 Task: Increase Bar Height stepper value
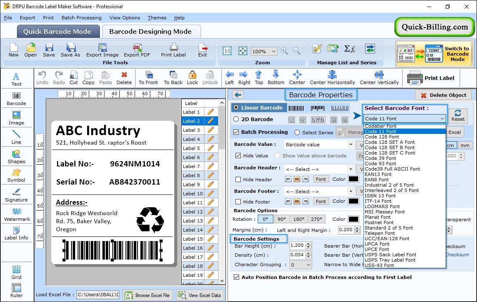coord(309,244)
